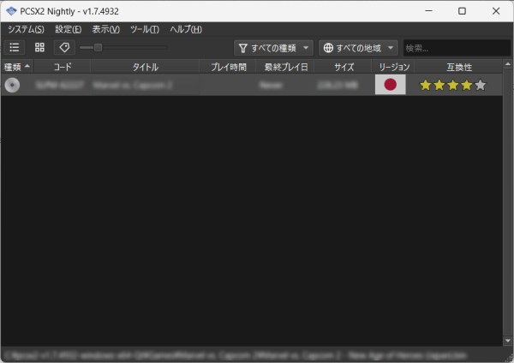Click the compatibility star rating
The height and width of the screenshot is (363, 514).
coord(452,85)
